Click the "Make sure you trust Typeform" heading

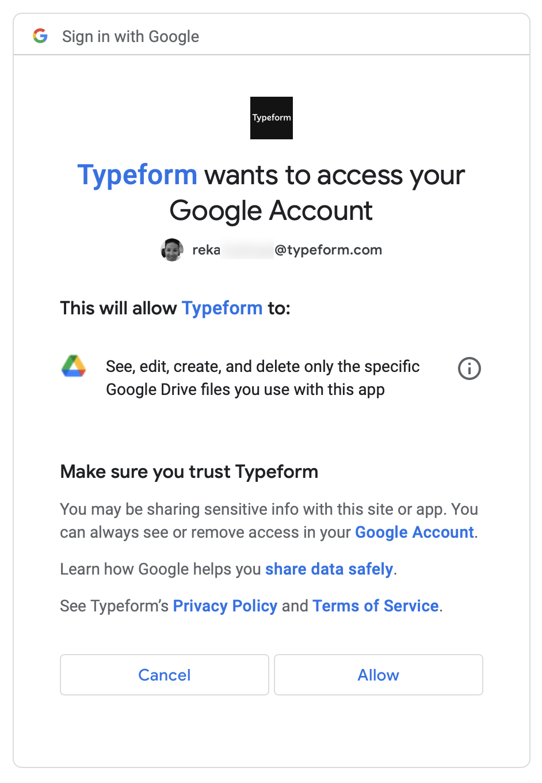tap(189, 472)
